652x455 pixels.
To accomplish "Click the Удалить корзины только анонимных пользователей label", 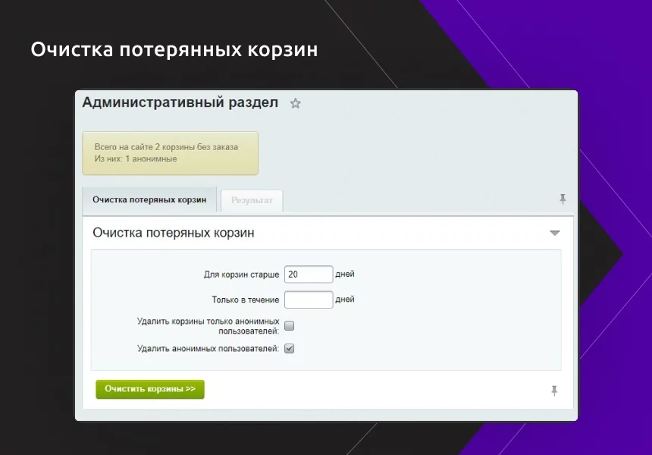I will (x=208, y=326).
